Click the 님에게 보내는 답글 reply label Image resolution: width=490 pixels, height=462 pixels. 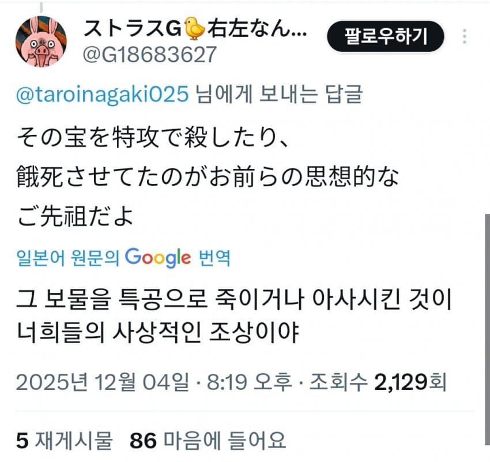point(279,93)
